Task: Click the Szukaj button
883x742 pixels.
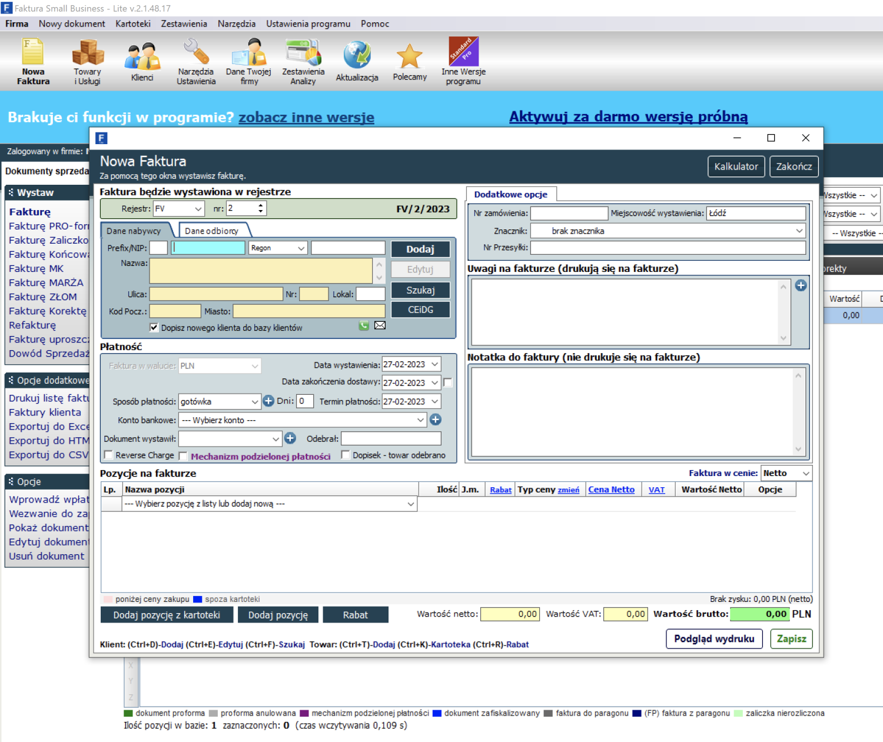Action: [420, 290]
